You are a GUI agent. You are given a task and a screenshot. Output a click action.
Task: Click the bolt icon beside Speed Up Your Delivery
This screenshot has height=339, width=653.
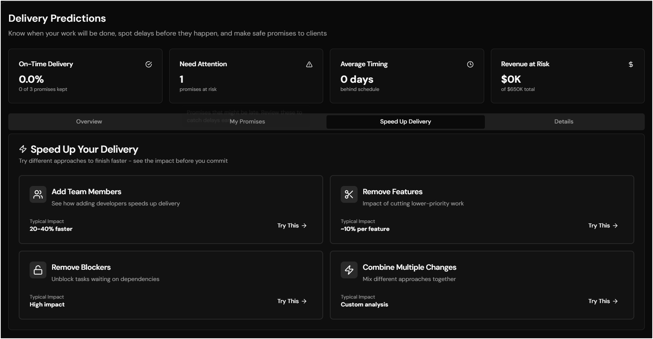pyautogui.click(x=23, y=149)
